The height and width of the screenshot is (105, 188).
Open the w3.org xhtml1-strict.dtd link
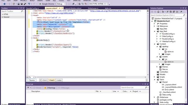pos(115,11)
